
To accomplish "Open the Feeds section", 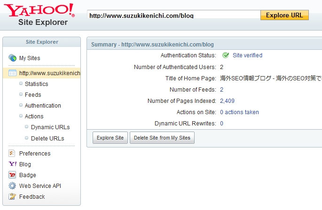I will click(33, 95).
